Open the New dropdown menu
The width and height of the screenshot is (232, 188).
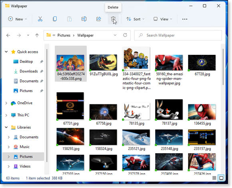(x=18, y=19)
